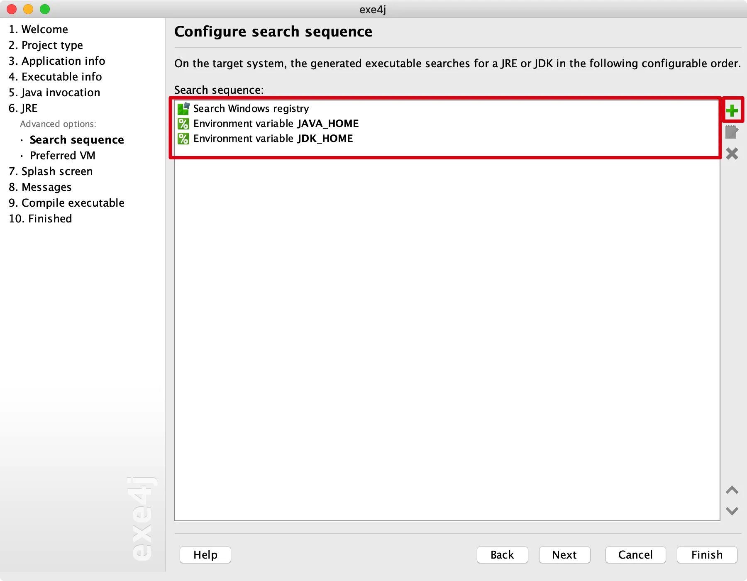Open step 8. Messages
This screenshot has width=747, height=581.
[40, 187]
